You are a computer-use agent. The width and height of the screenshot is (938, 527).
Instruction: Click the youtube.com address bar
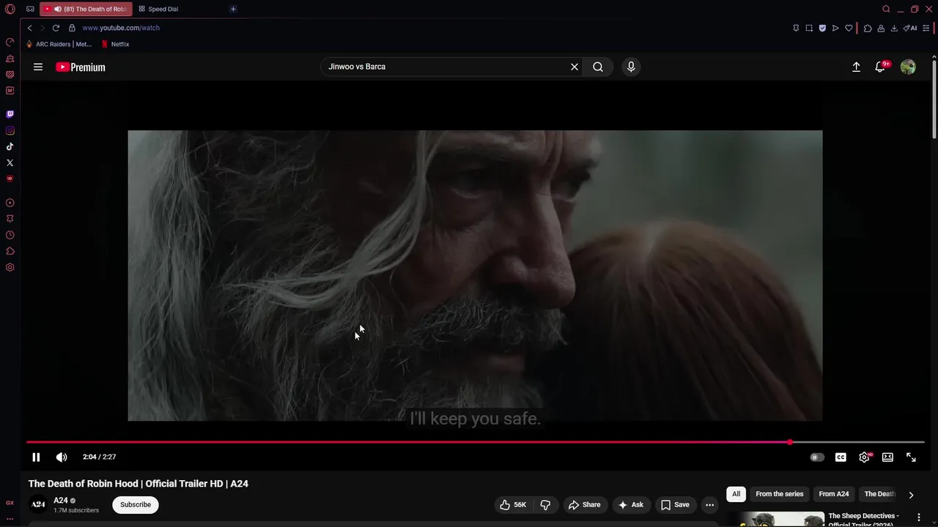121,28
